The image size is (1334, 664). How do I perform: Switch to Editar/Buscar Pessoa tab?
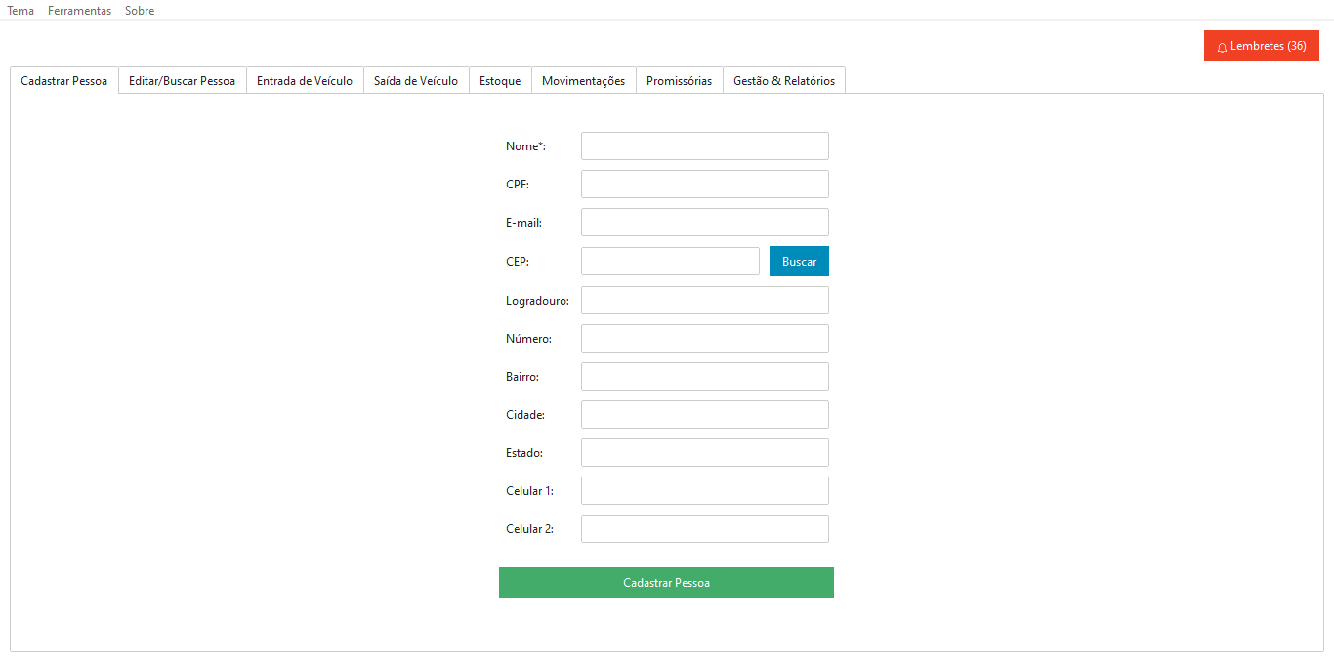tap(182, 81)
